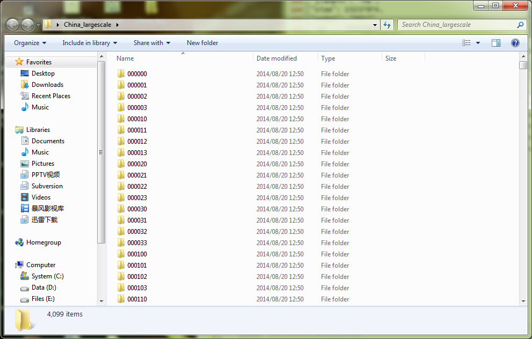Click the Videos library icon

point(25,197)
